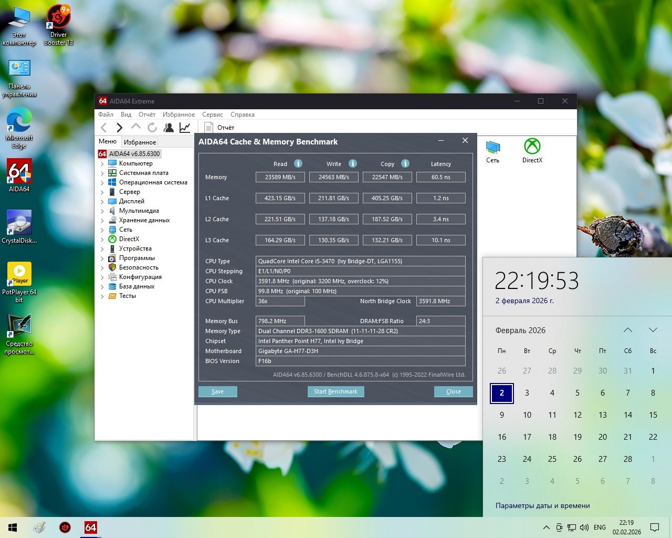Click the AIDA64 toolbar forward arrow
This screenshot has height=538, width=672.
click(x=119, y=127)
